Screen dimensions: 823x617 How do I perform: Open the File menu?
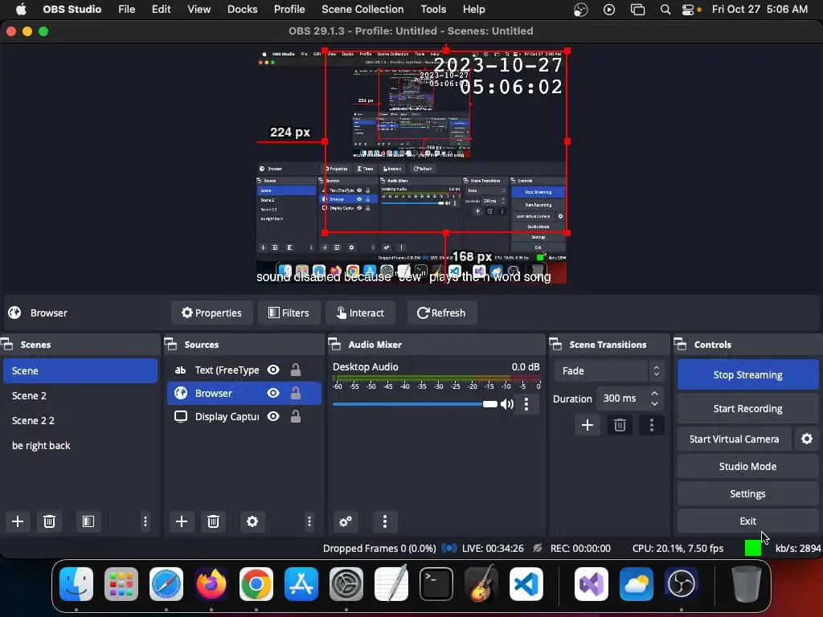point(126,10)
